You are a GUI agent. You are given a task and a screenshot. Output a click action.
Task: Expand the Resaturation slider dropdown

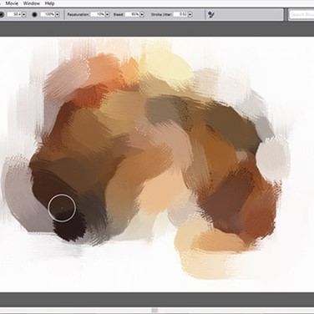(107, 14)
